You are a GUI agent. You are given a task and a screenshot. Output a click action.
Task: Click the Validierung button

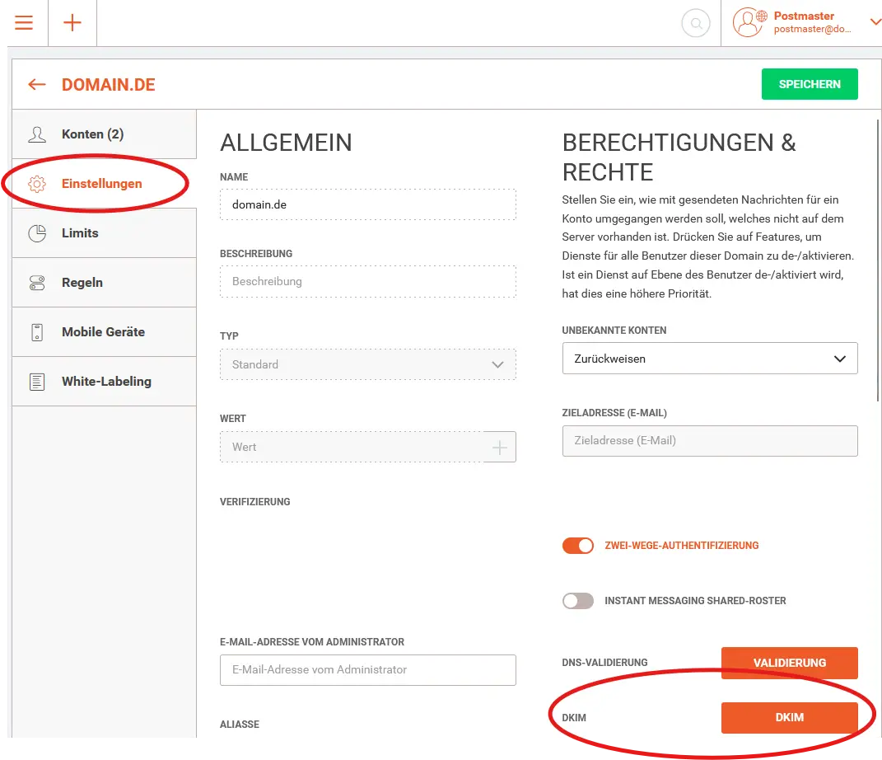[x=789, y=664]
